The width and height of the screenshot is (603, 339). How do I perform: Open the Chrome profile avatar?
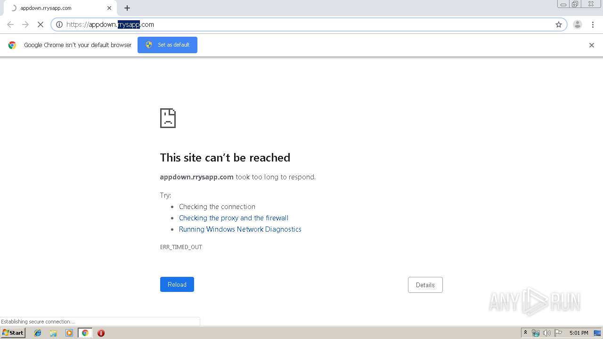click(578, 24)
